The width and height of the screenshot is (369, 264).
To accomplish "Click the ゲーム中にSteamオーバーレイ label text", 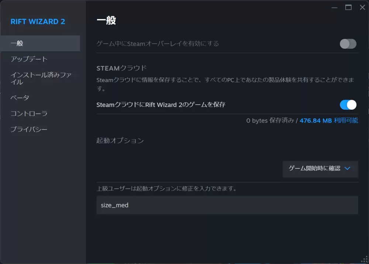I will point(158,44).
